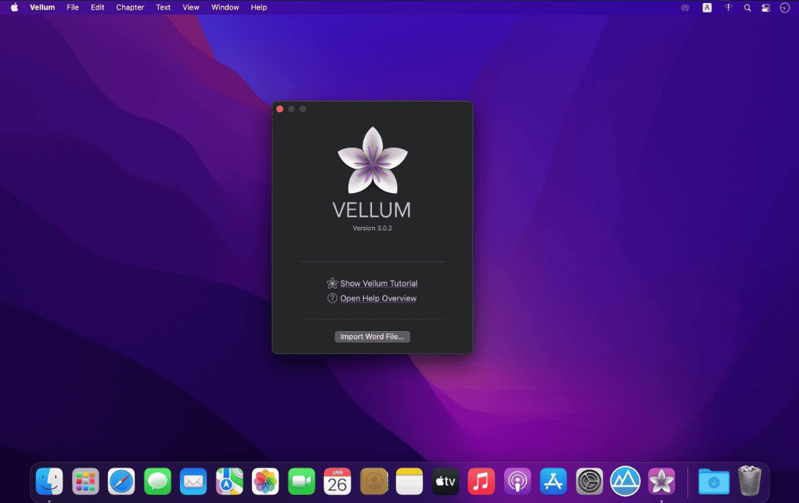Open the Edit menu
This screenshot has width=799, height=503.
[97, 7]
